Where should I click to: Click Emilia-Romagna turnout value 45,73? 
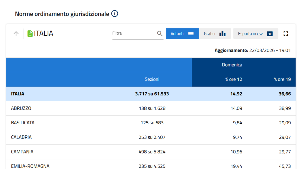pyautogui.click(x=285, y=166)
